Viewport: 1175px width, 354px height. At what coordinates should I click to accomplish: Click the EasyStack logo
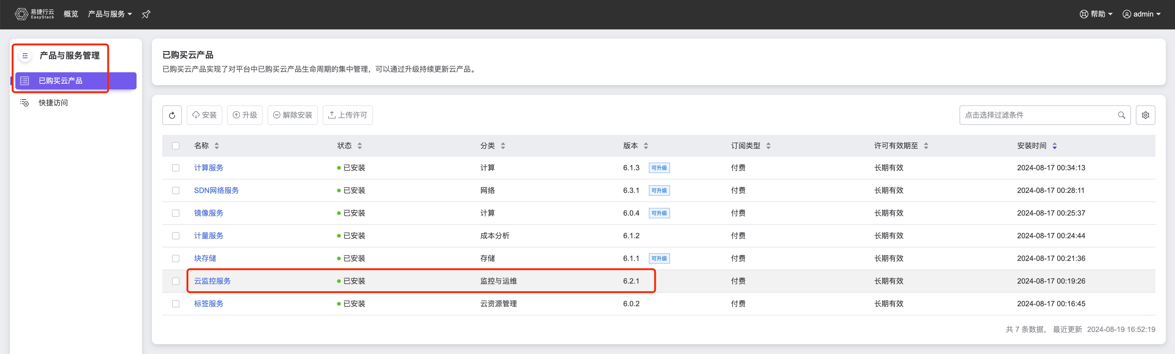(x=34, y=14)
